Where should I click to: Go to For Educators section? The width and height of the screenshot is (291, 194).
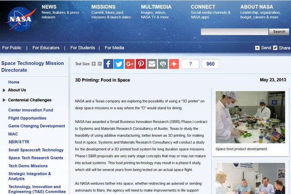(x=46, y=48)
